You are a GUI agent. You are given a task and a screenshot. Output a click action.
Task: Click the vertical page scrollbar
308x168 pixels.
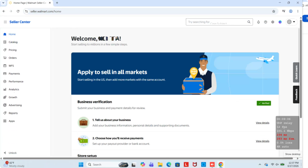[x=301, y=69]
